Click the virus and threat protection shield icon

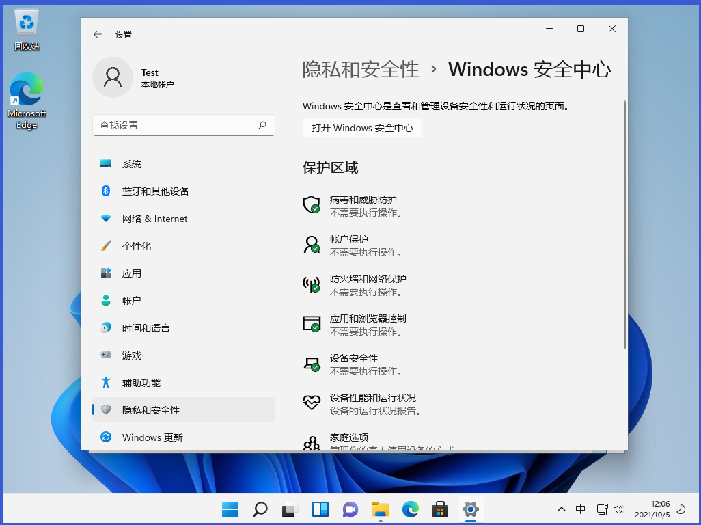(312, 205)
